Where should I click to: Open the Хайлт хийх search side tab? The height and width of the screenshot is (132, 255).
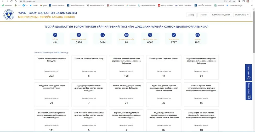pos(248,72)
